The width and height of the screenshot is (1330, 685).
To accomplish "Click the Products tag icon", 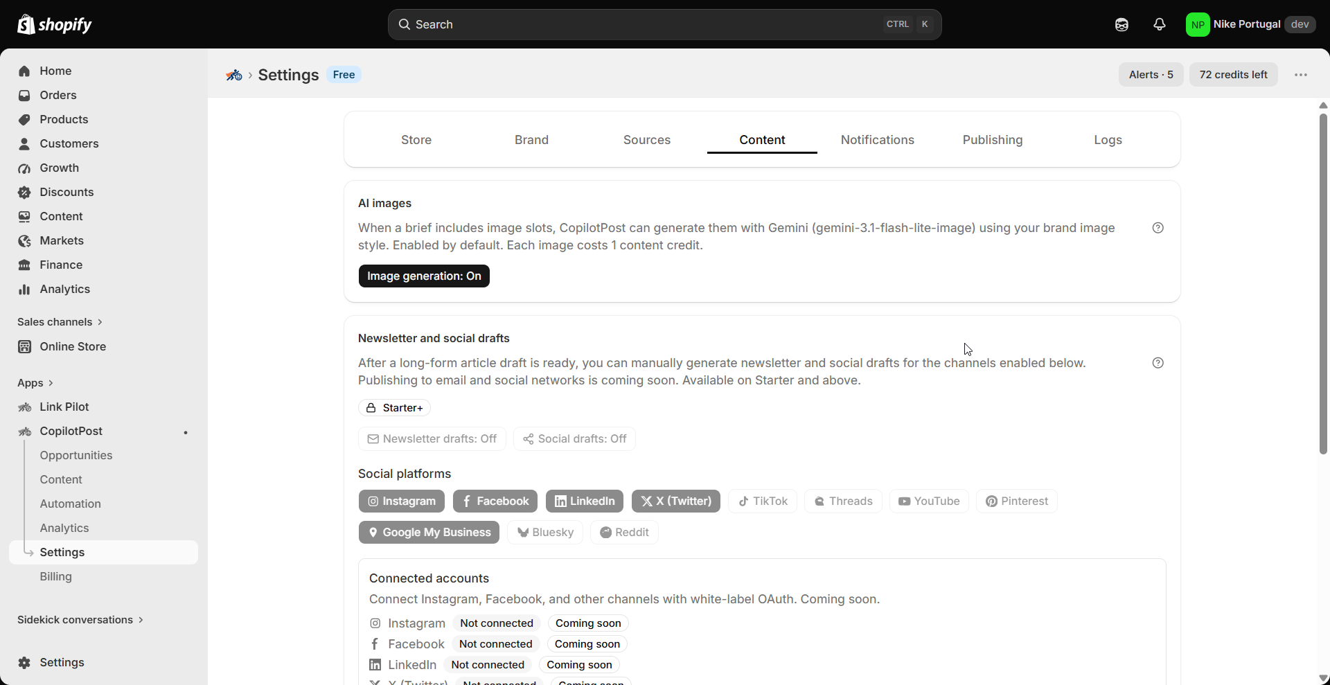I will [x=24, y=119].
